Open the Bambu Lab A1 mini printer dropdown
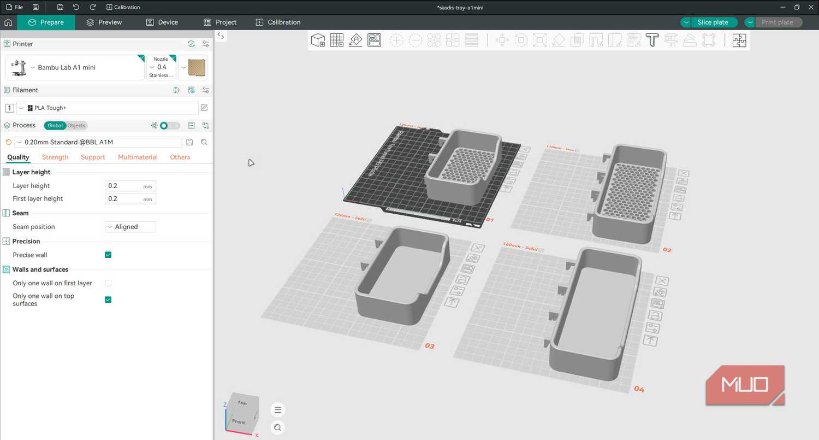 click(x=75, y=67)
